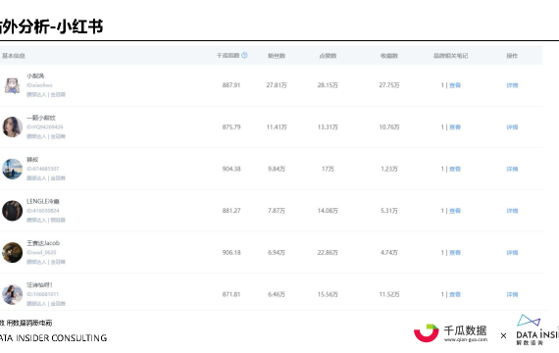Click the avatar of 王赛达Jacob
This screenshot has width=559, height=353.
click(12, 252)
